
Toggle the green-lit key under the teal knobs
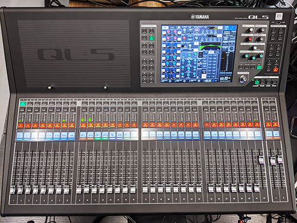259,67
